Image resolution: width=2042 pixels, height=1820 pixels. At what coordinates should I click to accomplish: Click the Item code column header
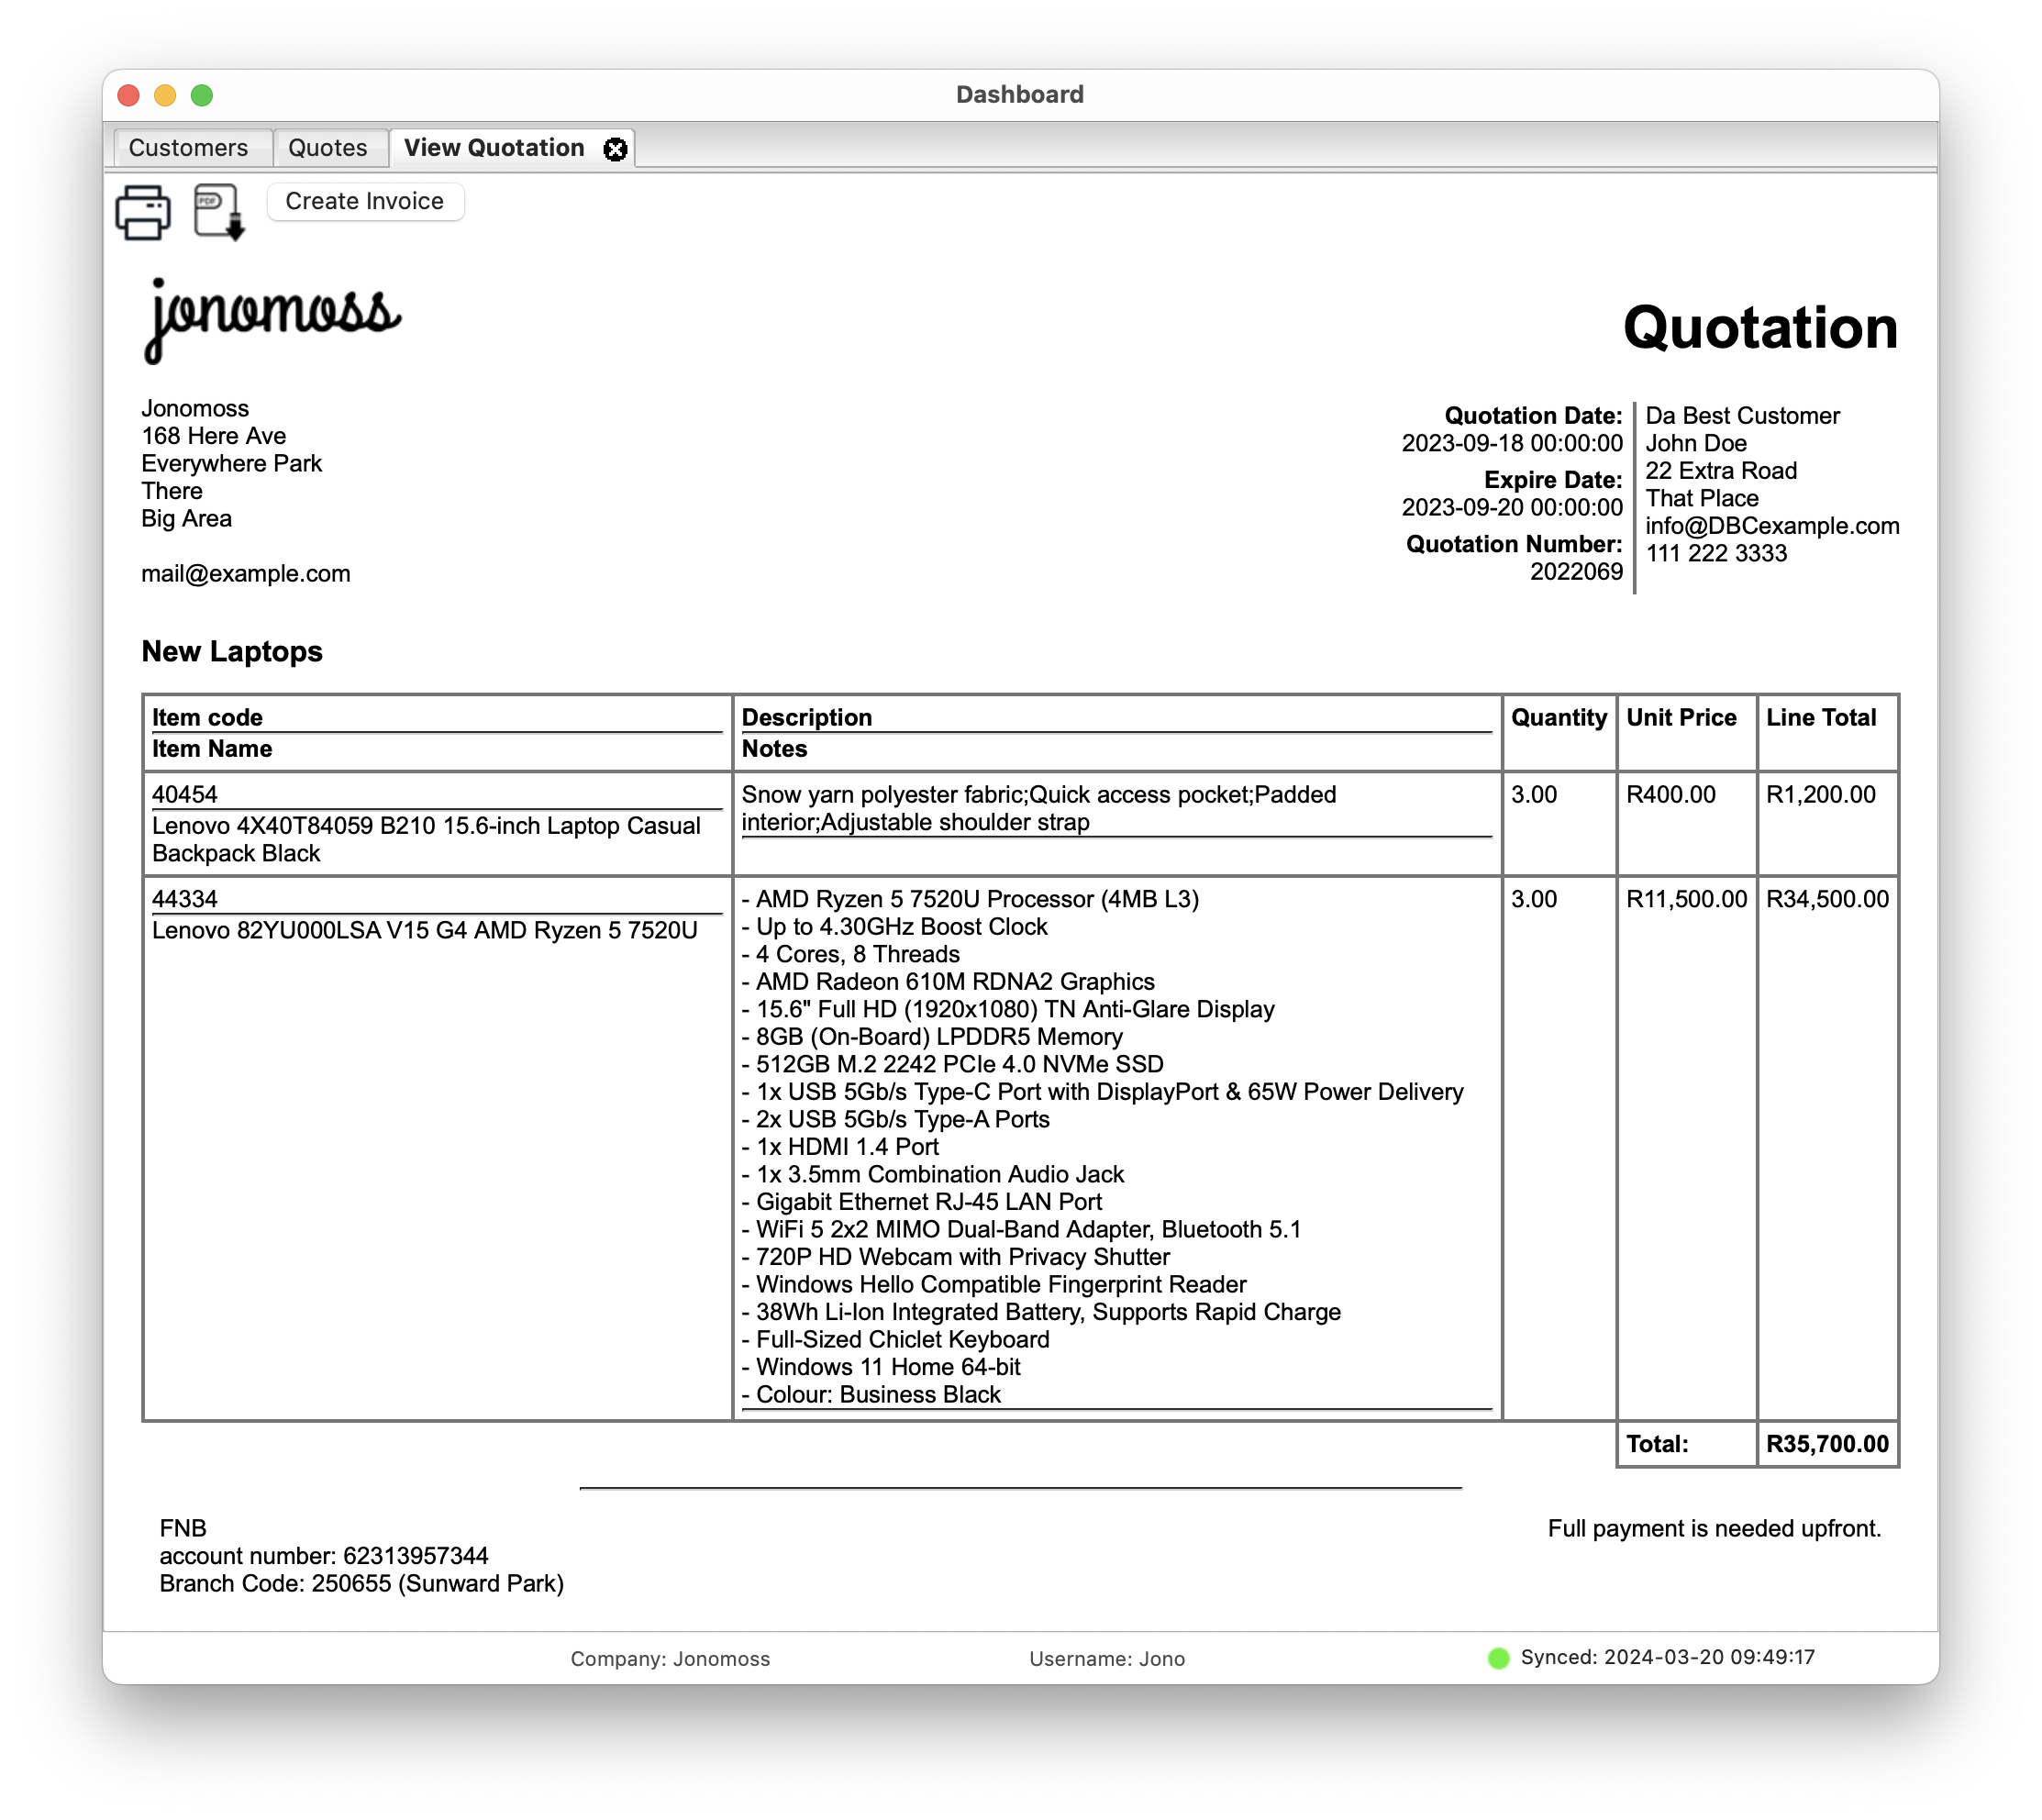click(x=207, y=717)
